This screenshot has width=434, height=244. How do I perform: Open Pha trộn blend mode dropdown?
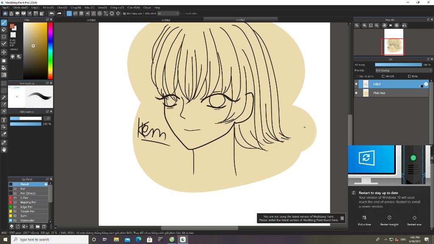[x=403, y=71]
